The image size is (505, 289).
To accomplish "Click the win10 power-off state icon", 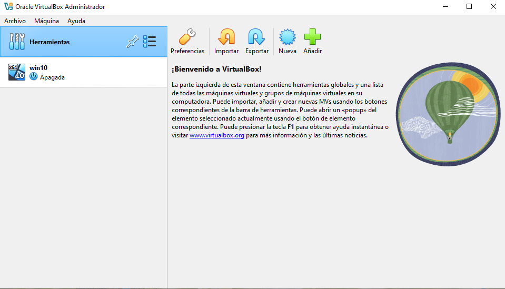I will pos(34,77).
